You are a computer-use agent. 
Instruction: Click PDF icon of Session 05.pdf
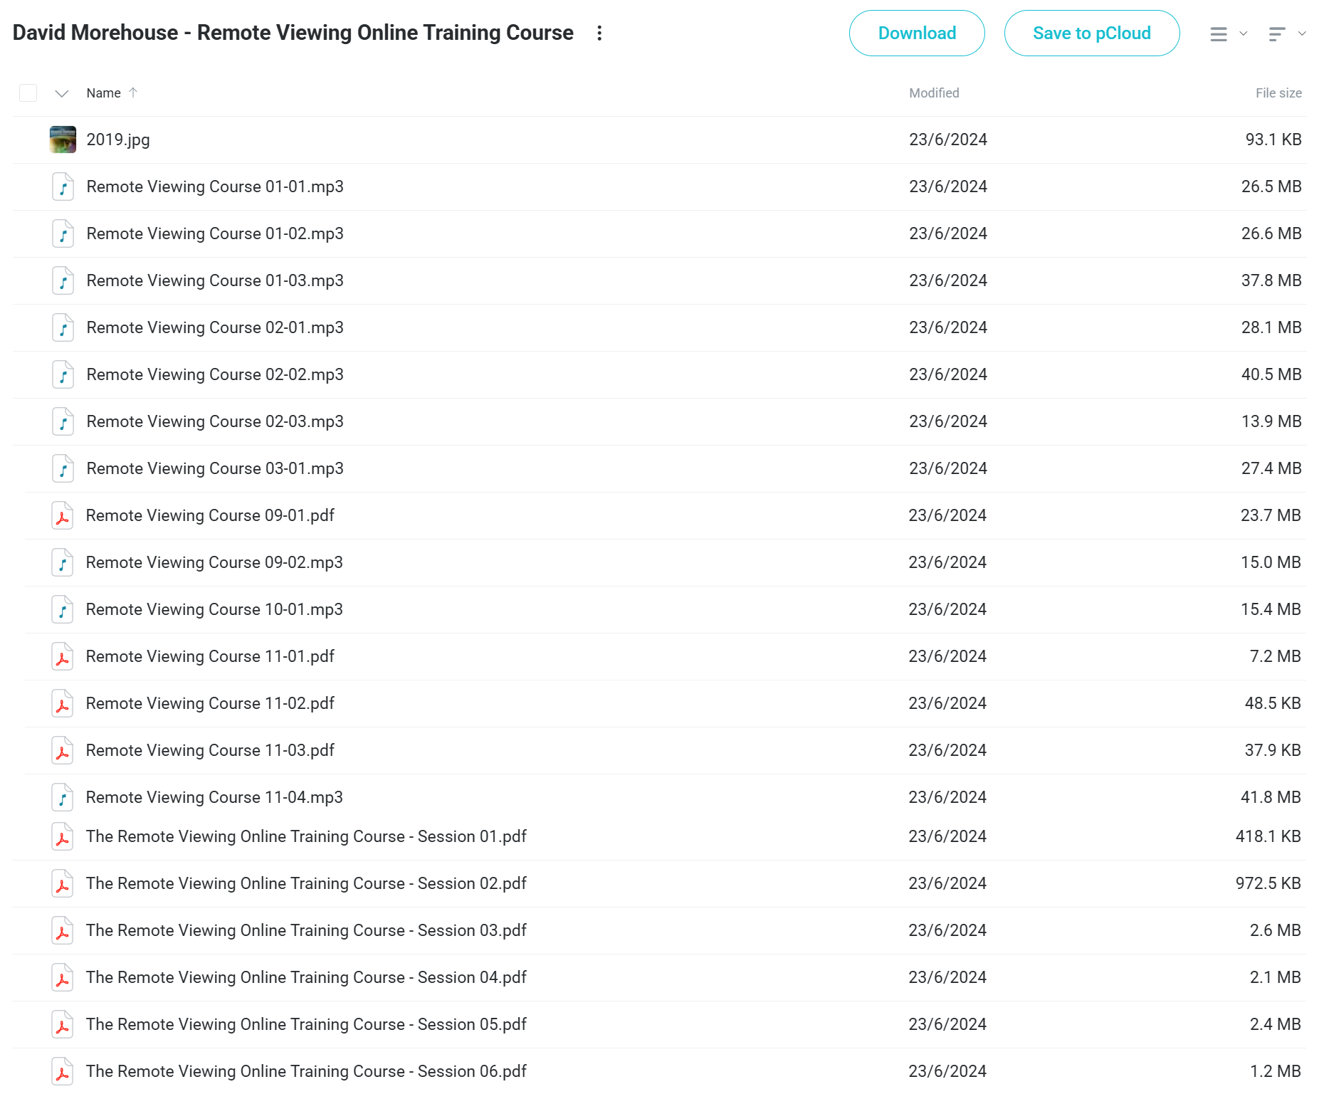[x=63, y=1024]
